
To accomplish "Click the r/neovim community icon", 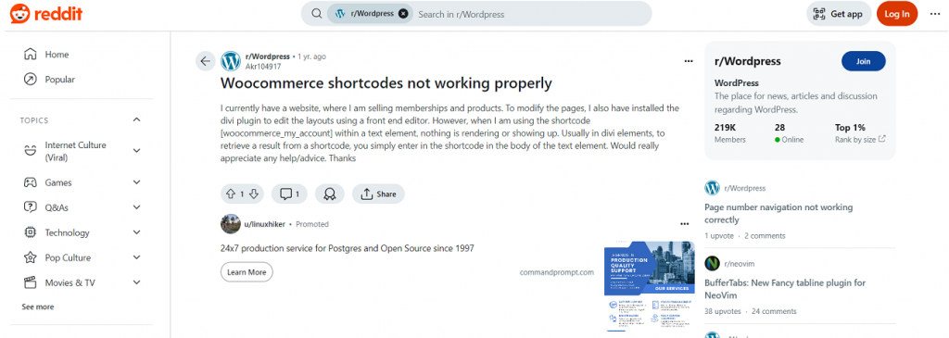I will click(x=712, y=264).
